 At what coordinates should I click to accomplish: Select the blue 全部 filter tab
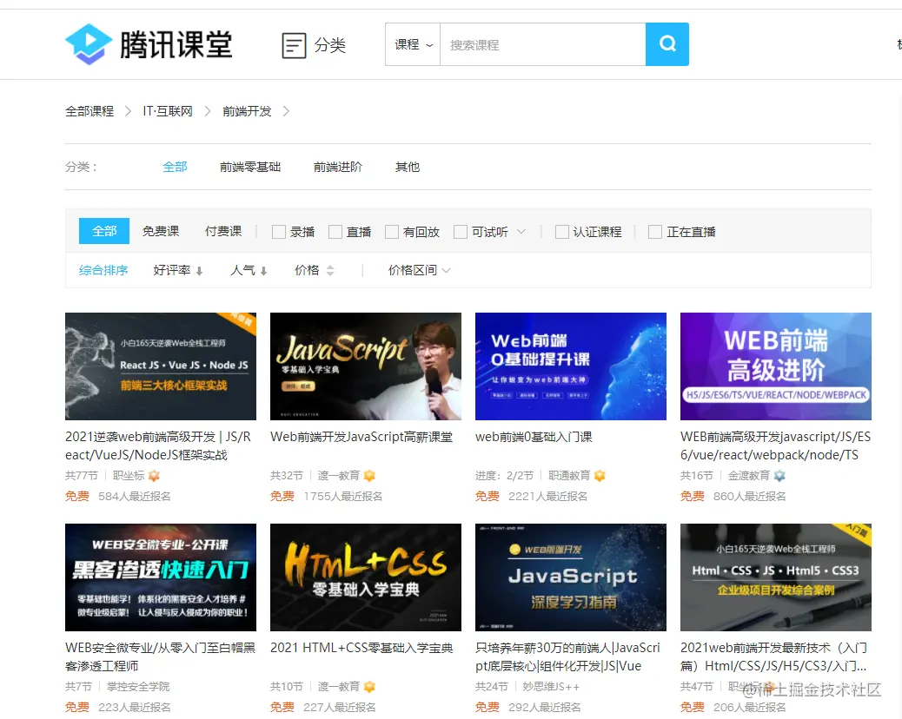(104, 231)
